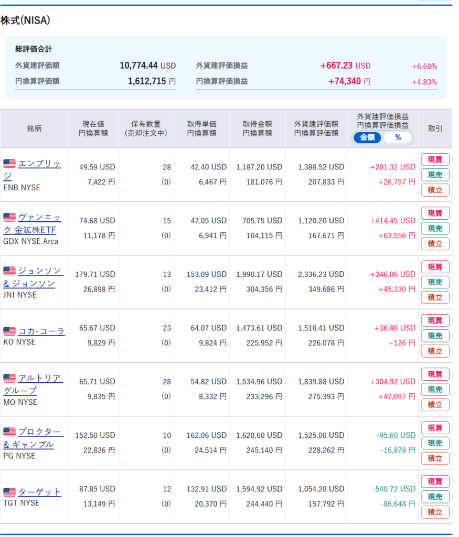Click the US flag icon beside コカ-コーラ
Viewport: 459px width, 537px height.
[x=9, y=331]
